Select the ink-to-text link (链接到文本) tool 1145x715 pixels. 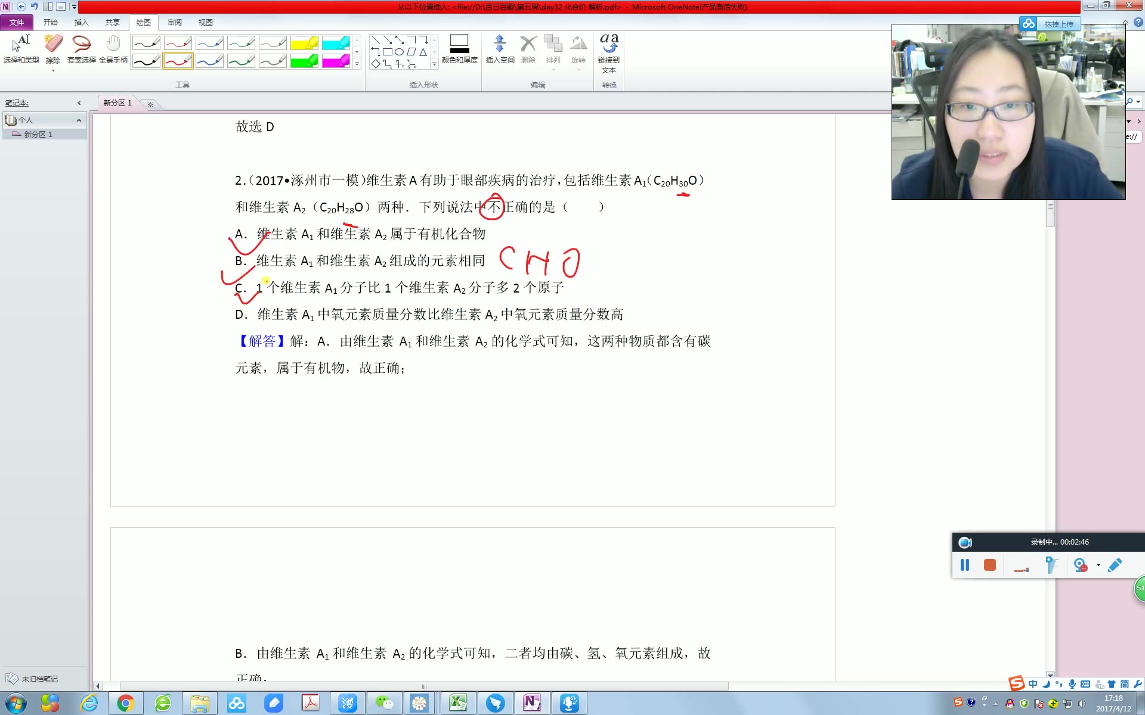coord(608,54)
